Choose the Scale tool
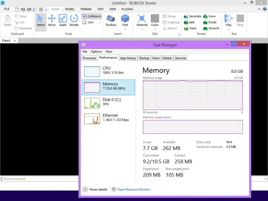268x201 pixels. click(x=63, y=20)
